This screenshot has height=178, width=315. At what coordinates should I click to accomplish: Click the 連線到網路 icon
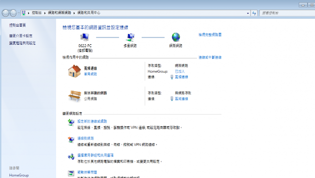[71, 139]
